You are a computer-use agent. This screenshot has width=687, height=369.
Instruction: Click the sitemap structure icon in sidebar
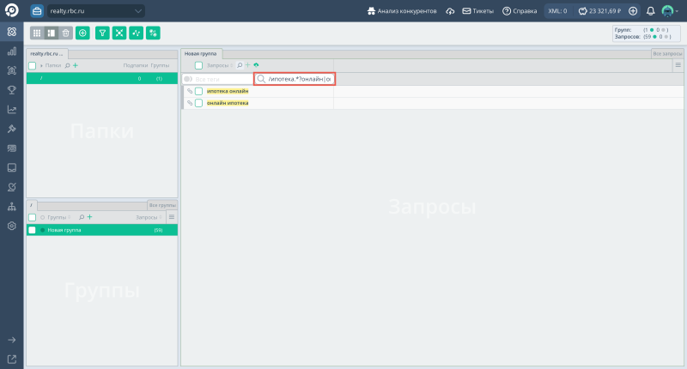click(x=12, y=207)
